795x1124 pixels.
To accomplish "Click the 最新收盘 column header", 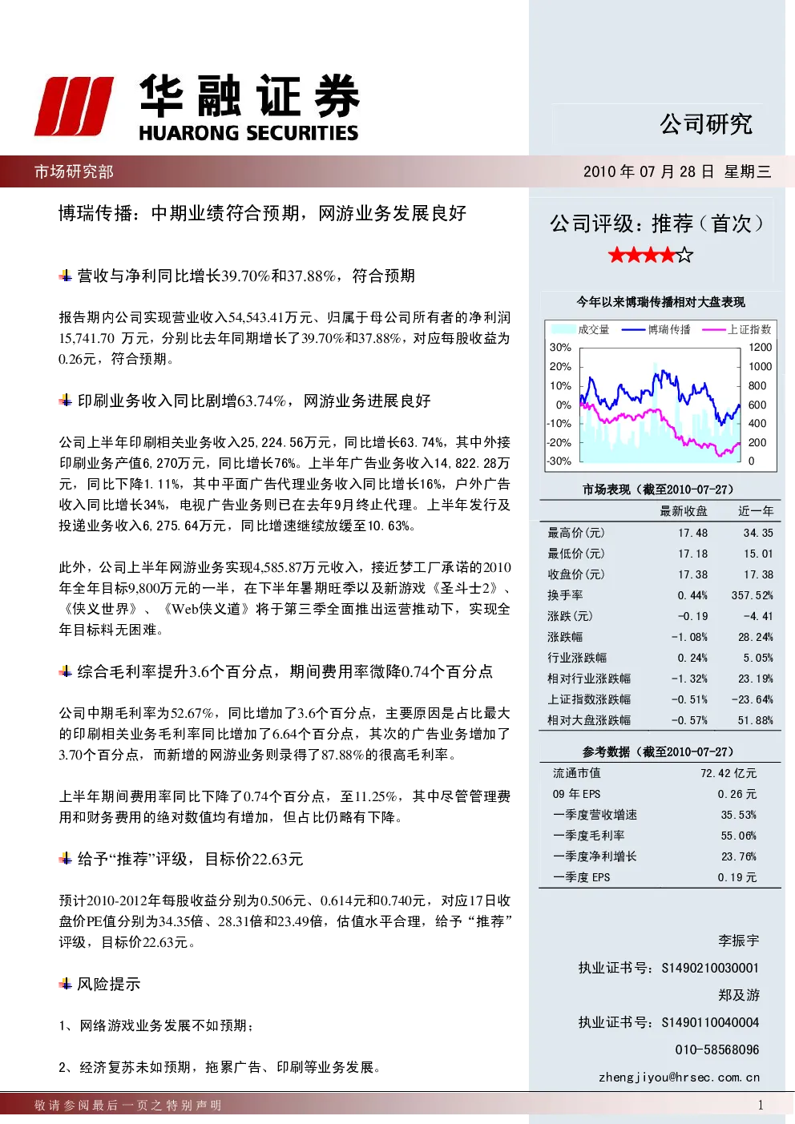I will (684, 511).
